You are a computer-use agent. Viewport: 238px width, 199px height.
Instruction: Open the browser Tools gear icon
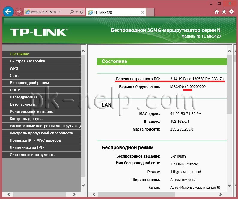231,11
